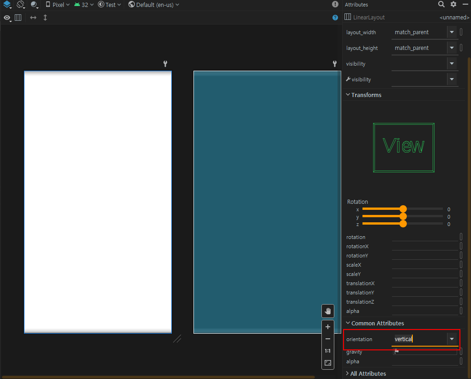Click the alpha field under Common Attributes
This screenshot has width=471, height=379.
coord(425,361)
